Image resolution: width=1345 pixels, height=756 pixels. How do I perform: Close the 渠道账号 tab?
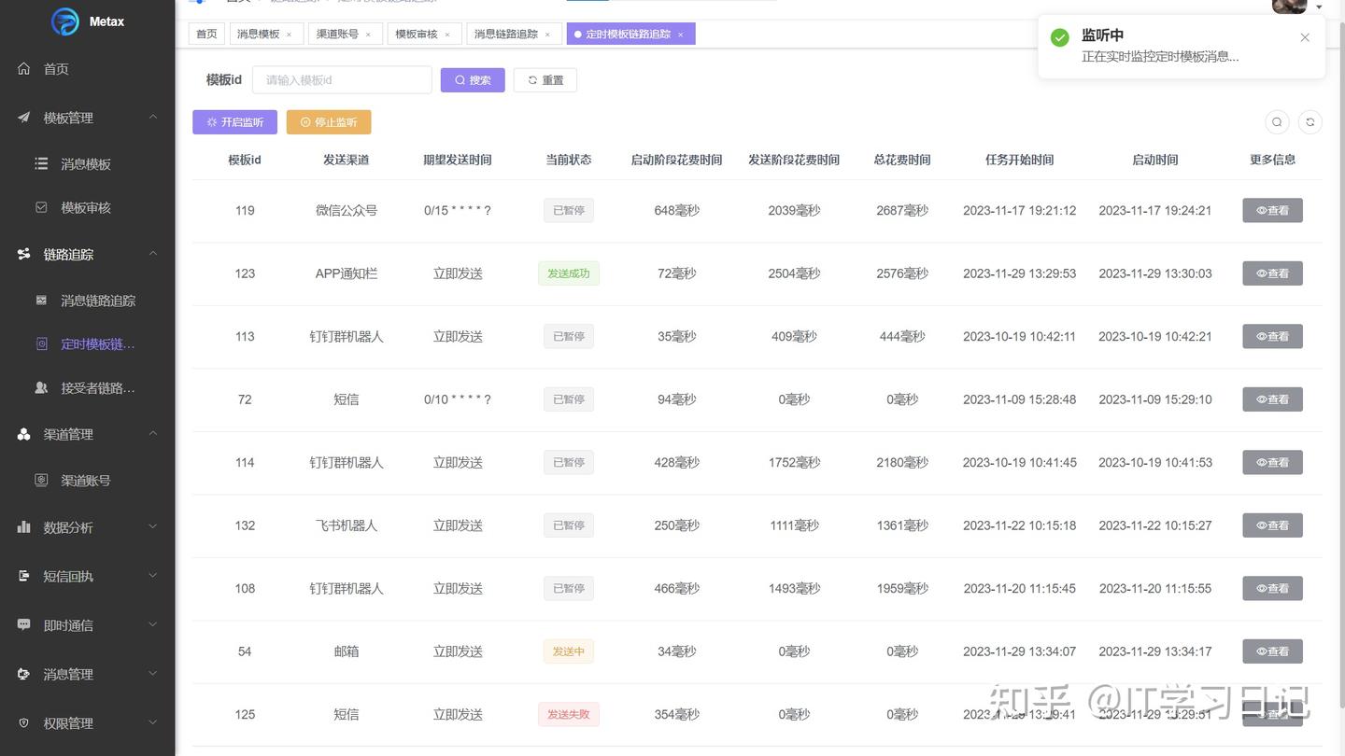368,35
